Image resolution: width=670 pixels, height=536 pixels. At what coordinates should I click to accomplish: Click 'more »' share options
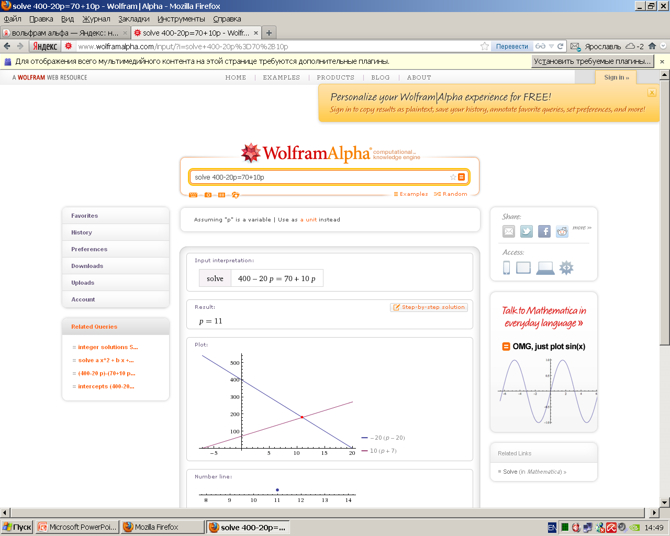[x=582, y=228]
